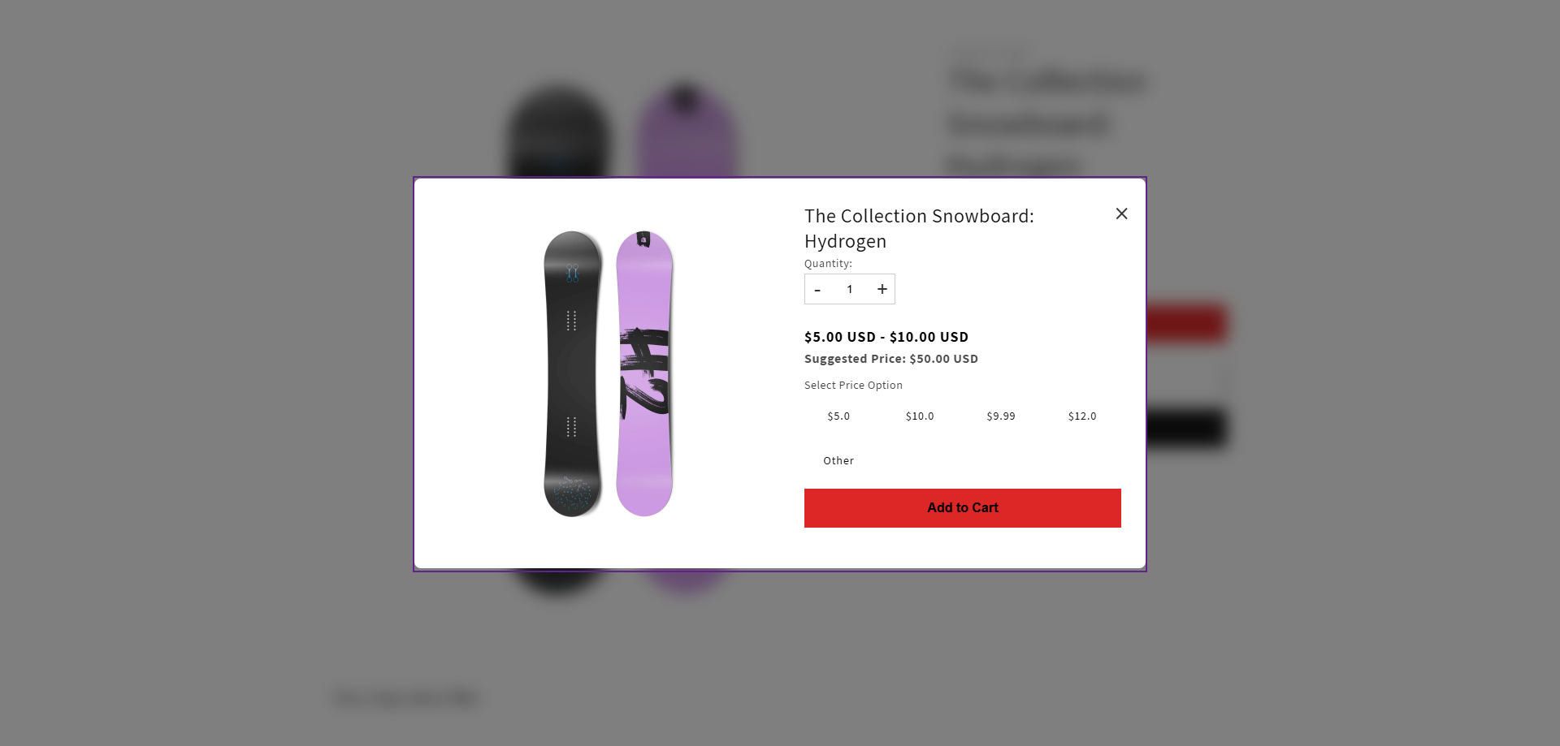This screenshot has height=746, width=1560.
Task: Click the Suggested Price $50.00 USD text
Action: 891,359
